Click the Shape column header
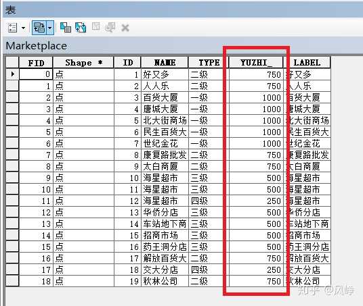 83,62
